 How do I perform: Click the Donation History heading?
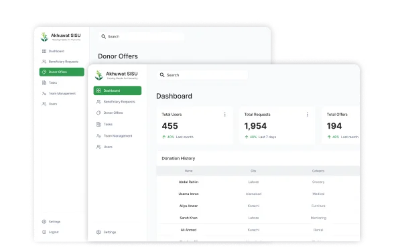178,158
